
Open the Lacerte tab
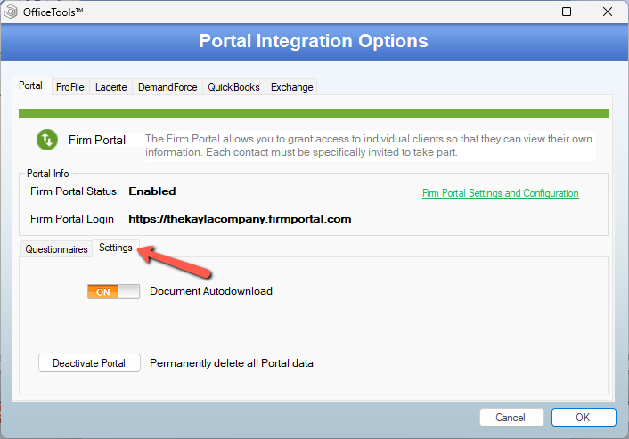[110, 87]
